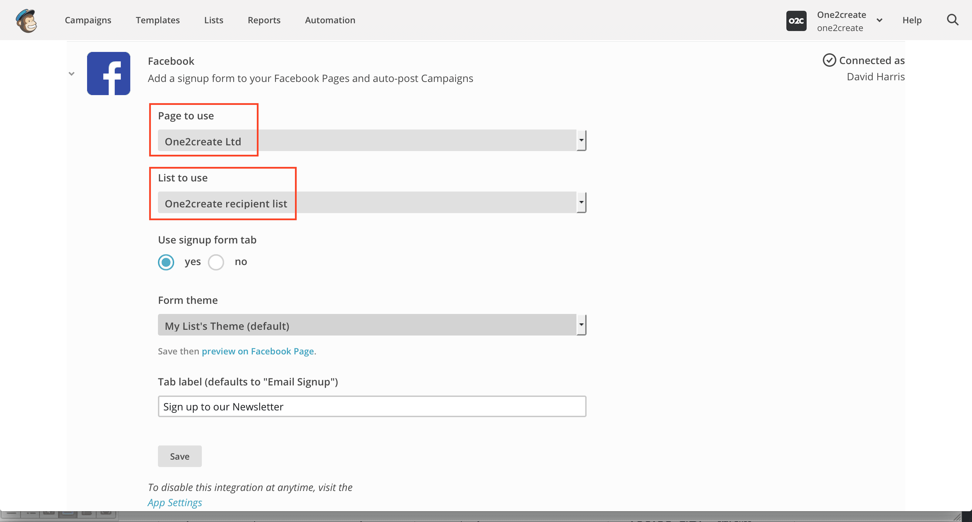Click the Tab label text field
The height and width of the screenshot is (522, 972).
pyautogui.click(x=372, y=406)
